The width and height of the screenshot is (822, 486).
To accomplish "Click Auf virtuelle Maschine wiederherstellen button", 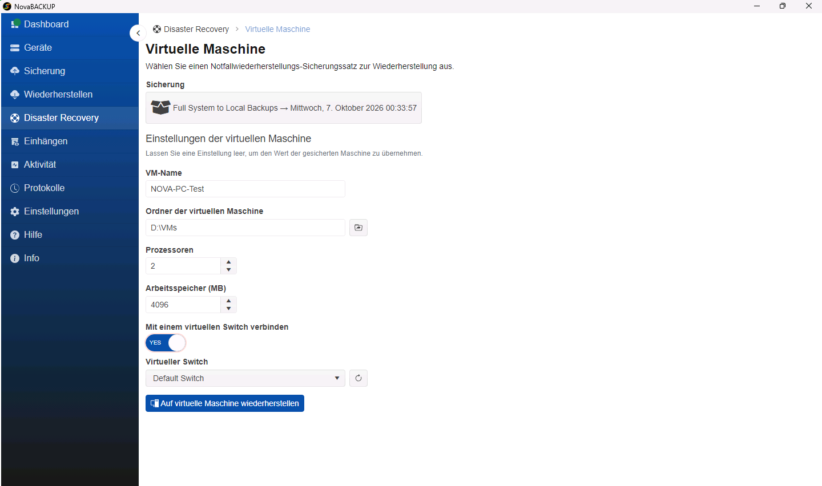I will click(x=225, y=403).
